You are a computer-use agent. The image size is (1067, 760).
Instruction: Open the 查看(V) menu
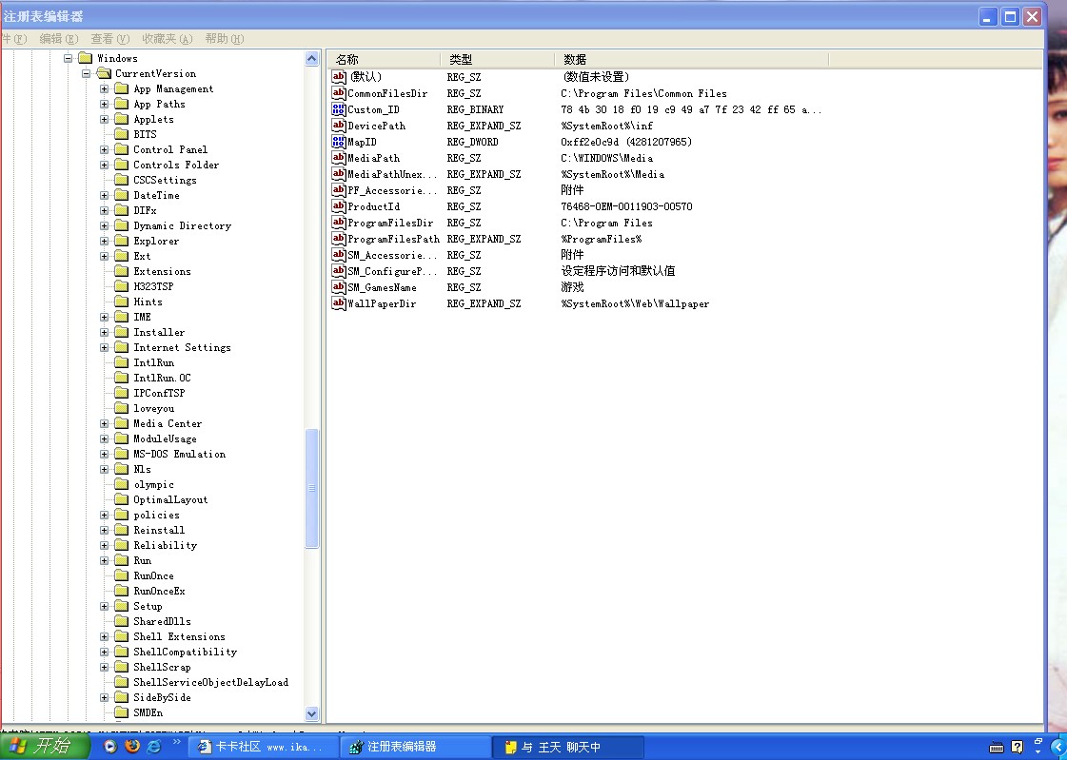109,39
